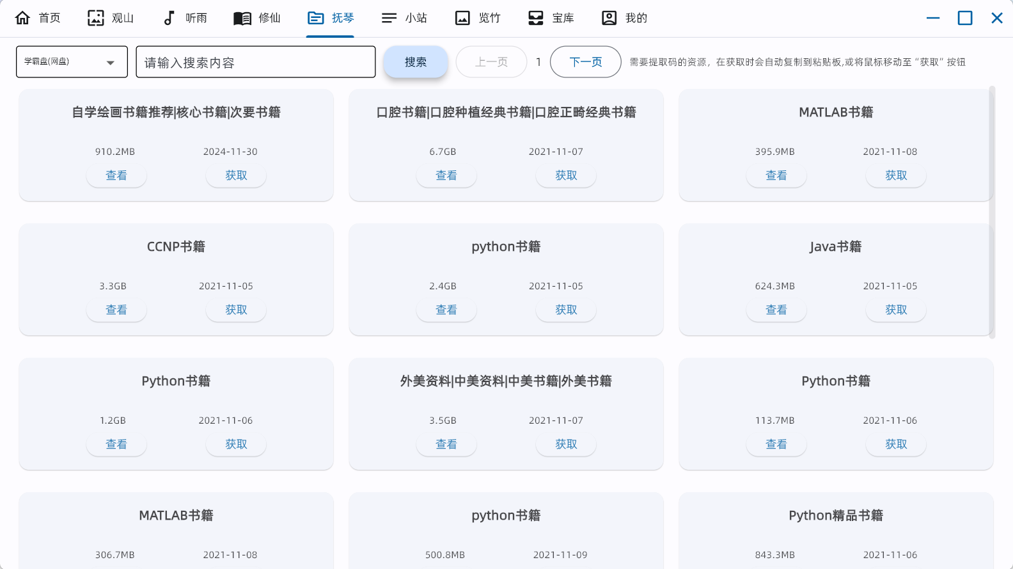This screenshot has width=1013, height=569.
Task: Click 获取 on the 外美资料 card
Action: tap(566, 444)
